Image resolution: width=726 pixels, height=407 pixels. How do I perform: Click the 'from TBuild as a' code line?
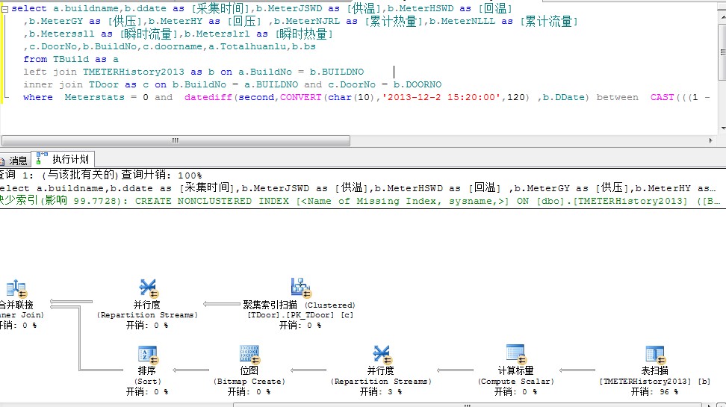point(71,59)
